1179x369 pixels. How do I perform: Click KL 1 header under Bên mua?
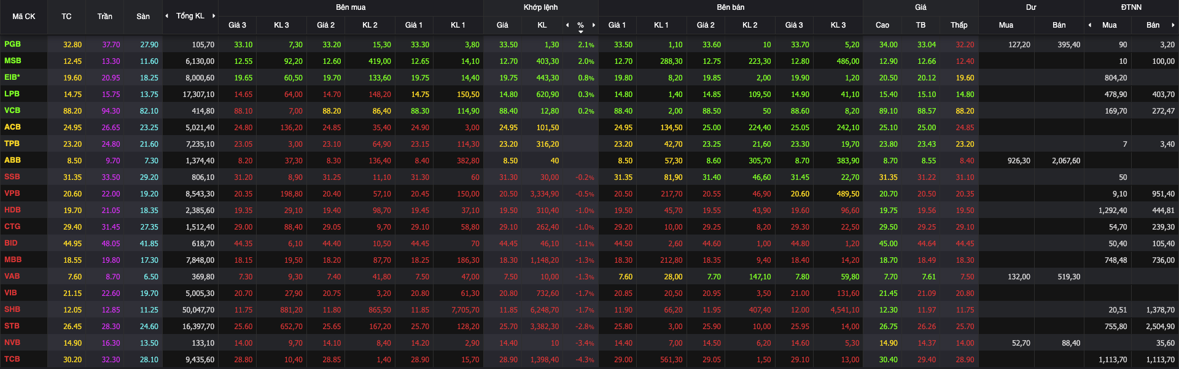(x=457, y=25)
